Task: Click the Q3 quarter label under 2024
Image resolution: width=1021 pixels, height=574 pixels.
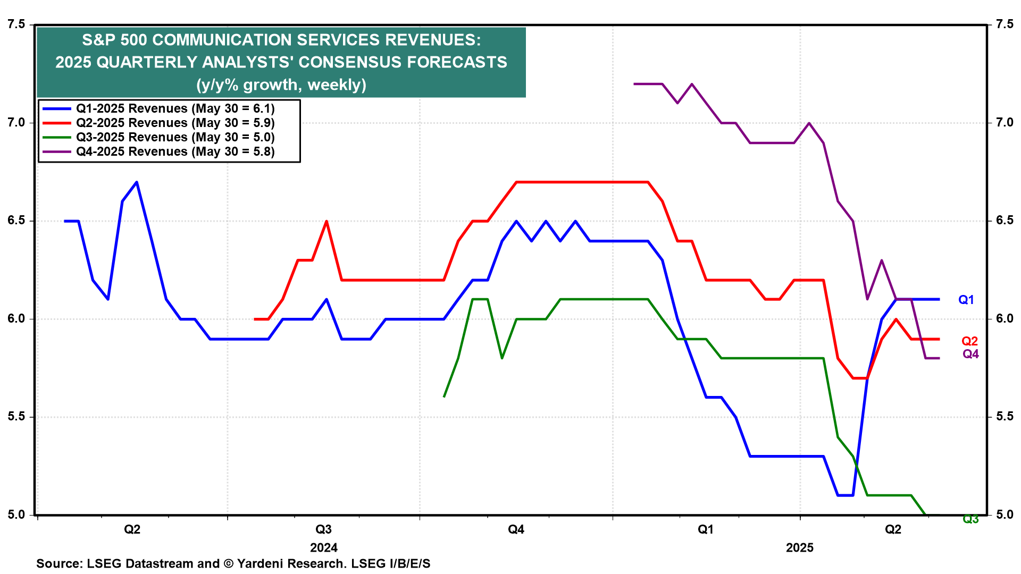Action: (x=323, y=529)
